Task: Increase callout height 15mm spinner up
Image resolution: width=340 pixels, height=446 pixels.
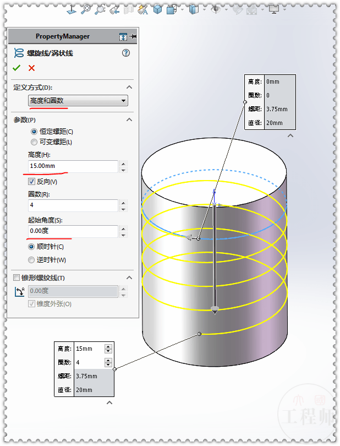Action: click(108, 346)
